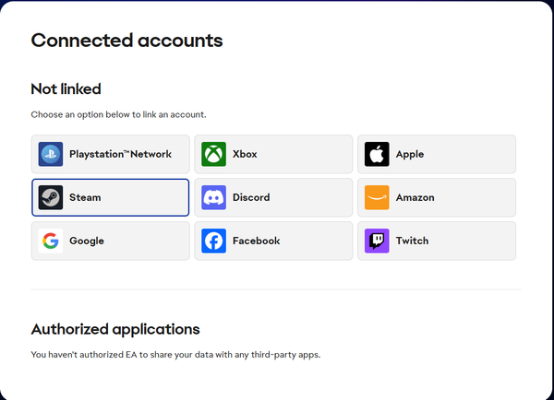Click the Google 'G' logo icon
554x400 pixels.
click(51, 241)
